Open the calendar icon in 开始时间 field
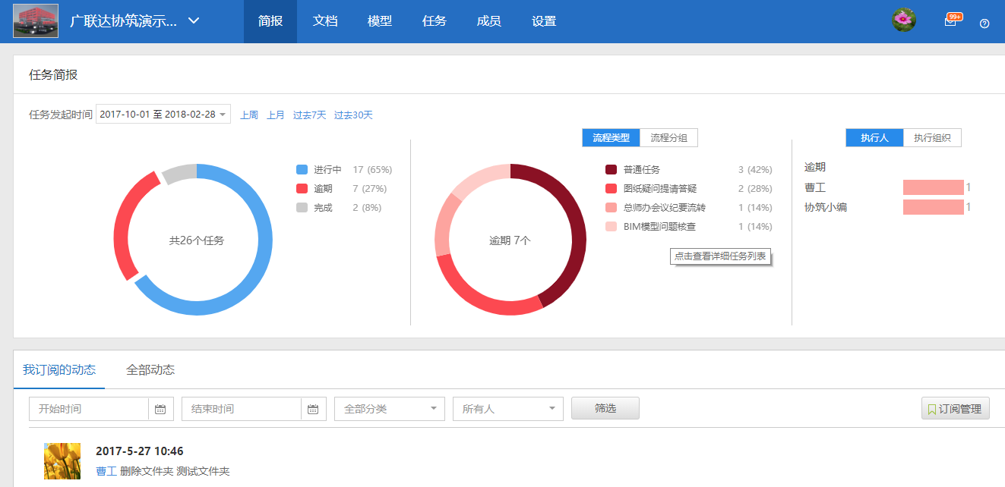Image resolution: width=1005 pixels, height=487 pixels. (x=160, y=408)
